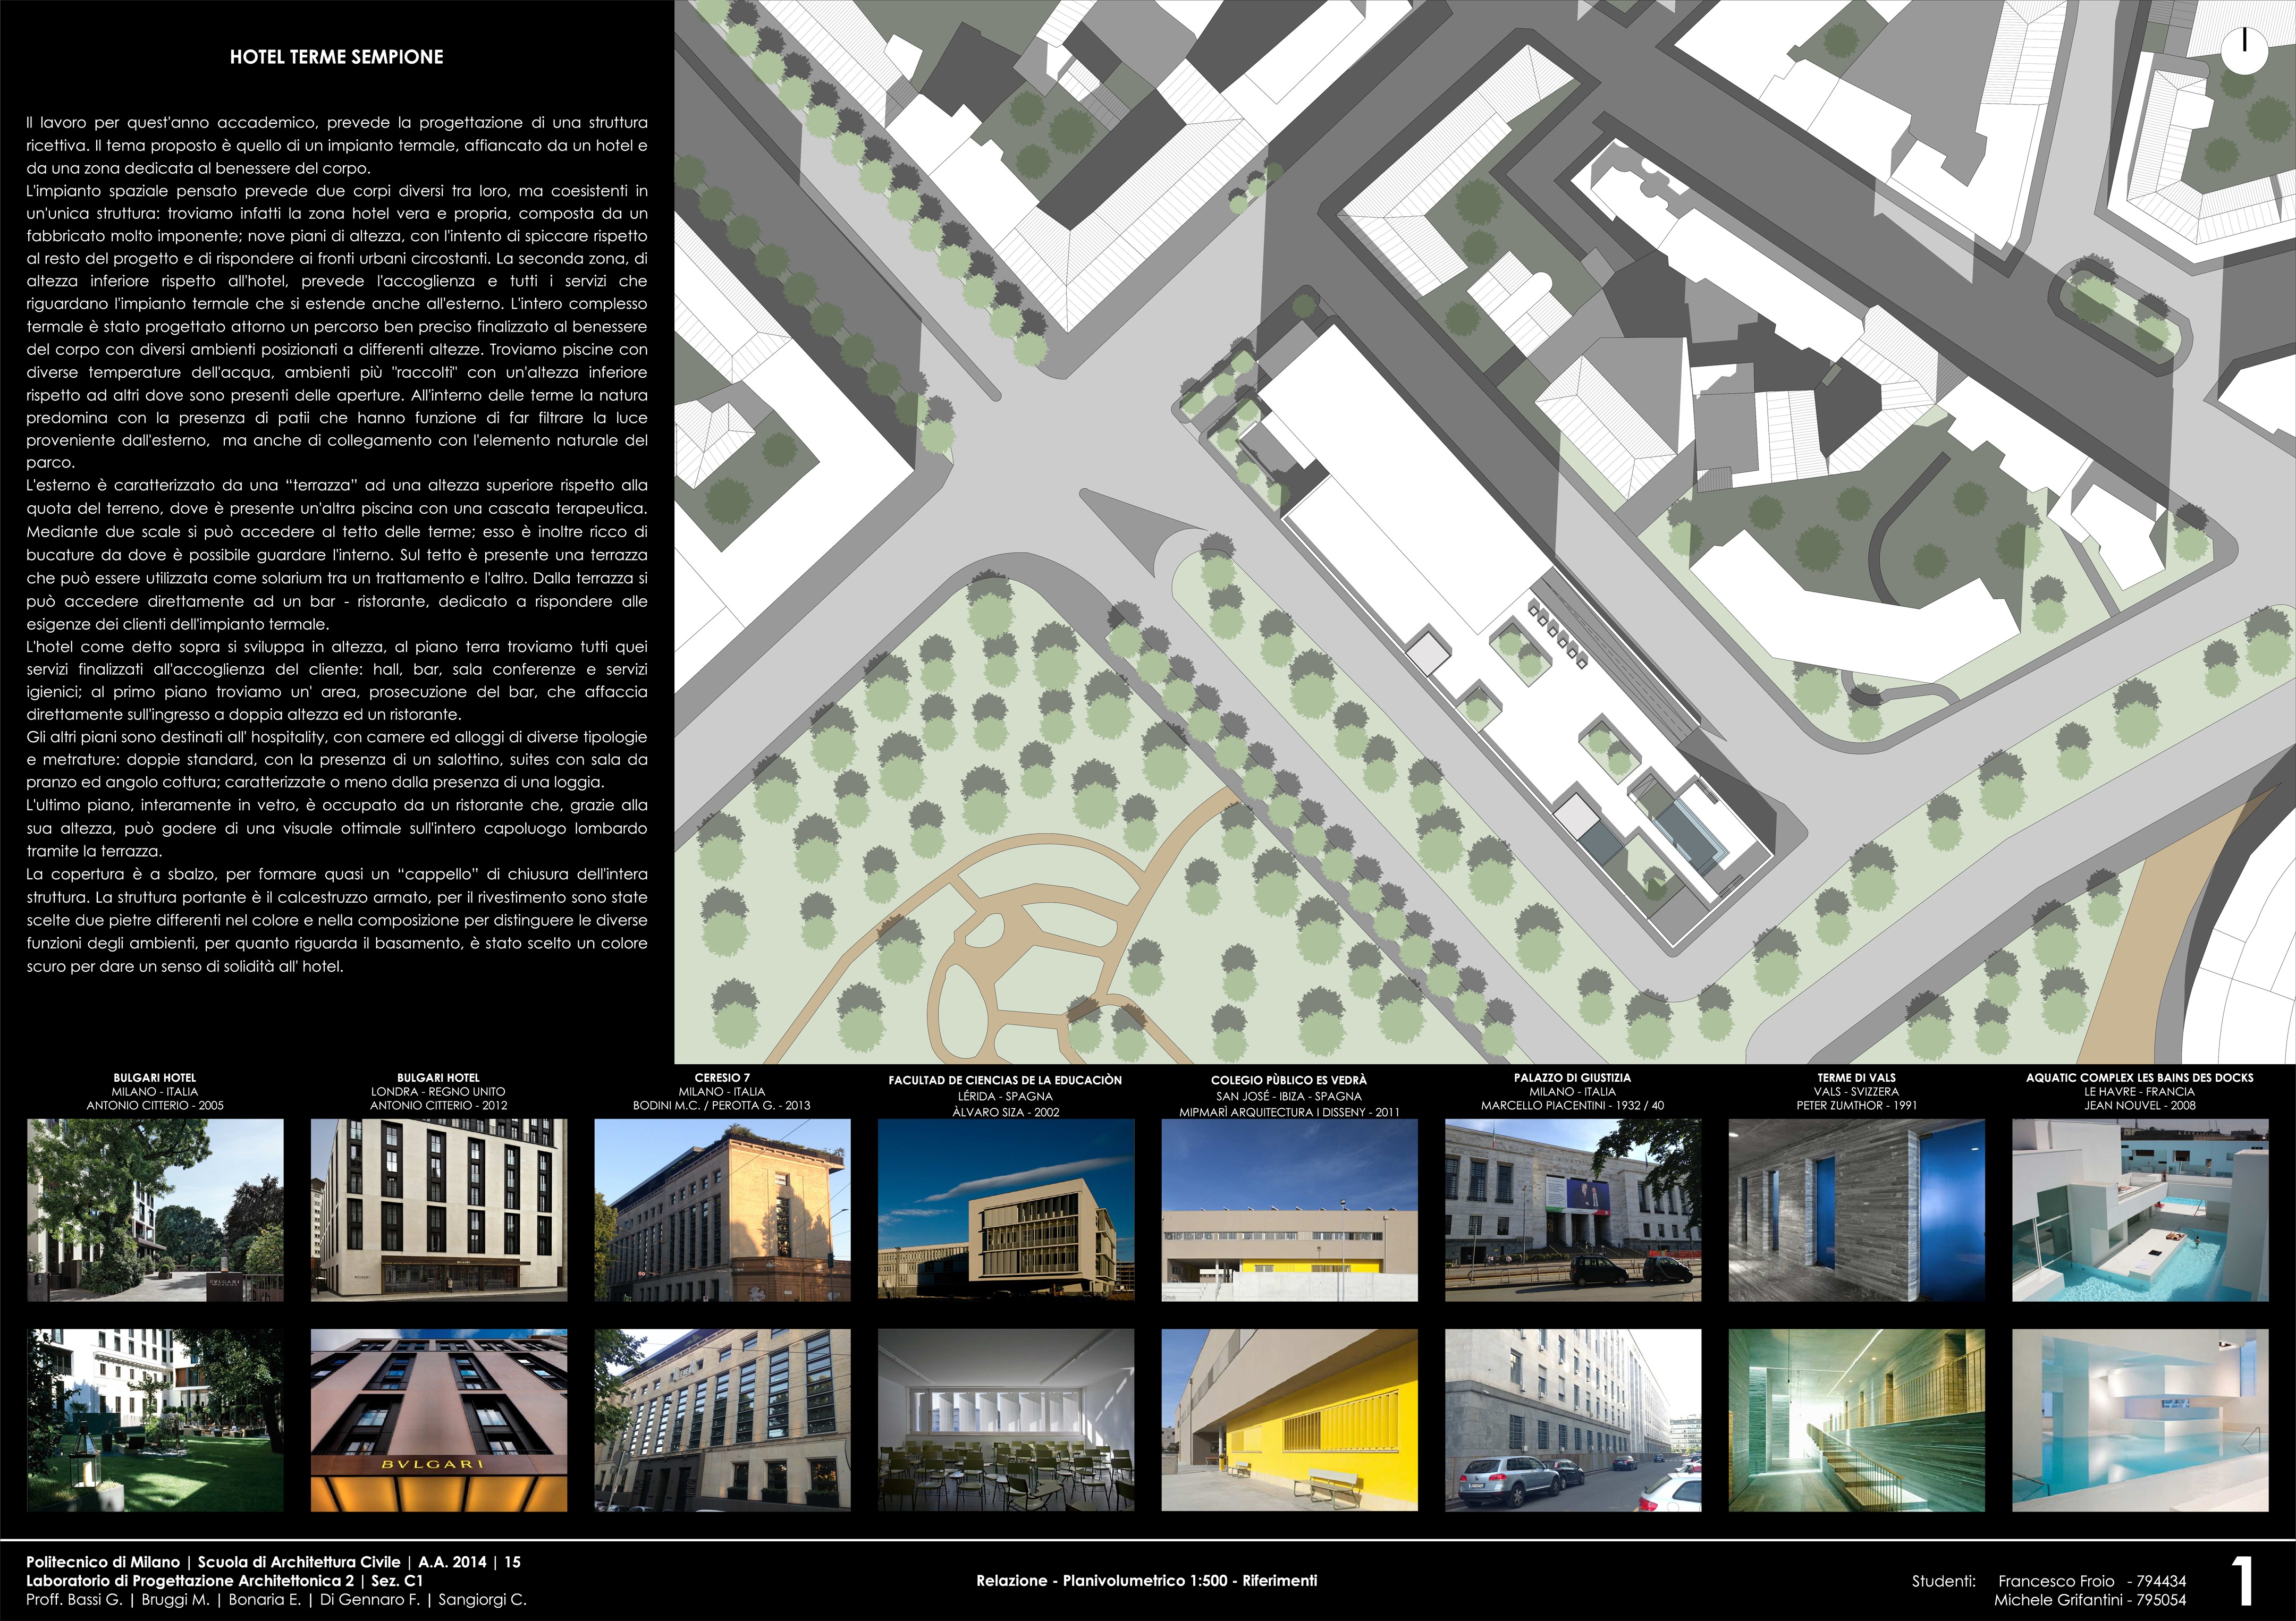
Task: Click caption 'LONDRA - REGNO UNITO'
Action: point(438,1091)
